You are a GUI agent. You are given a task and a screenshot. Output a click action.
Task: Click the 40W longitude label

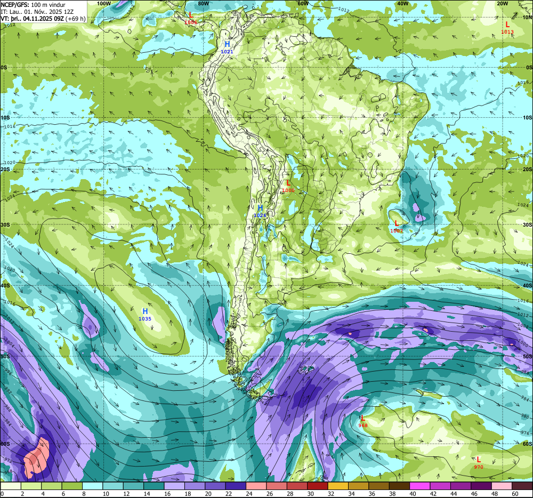pyautogui.click(x=402, y=3)
